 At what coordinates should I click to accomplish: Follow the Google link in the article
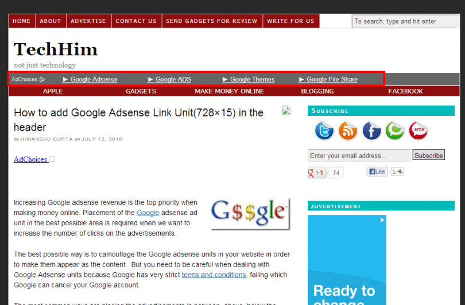[148, 213]
